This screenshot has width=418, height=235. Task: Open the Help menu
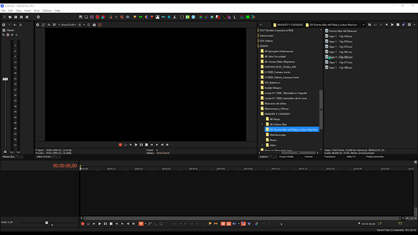point(57,10)
